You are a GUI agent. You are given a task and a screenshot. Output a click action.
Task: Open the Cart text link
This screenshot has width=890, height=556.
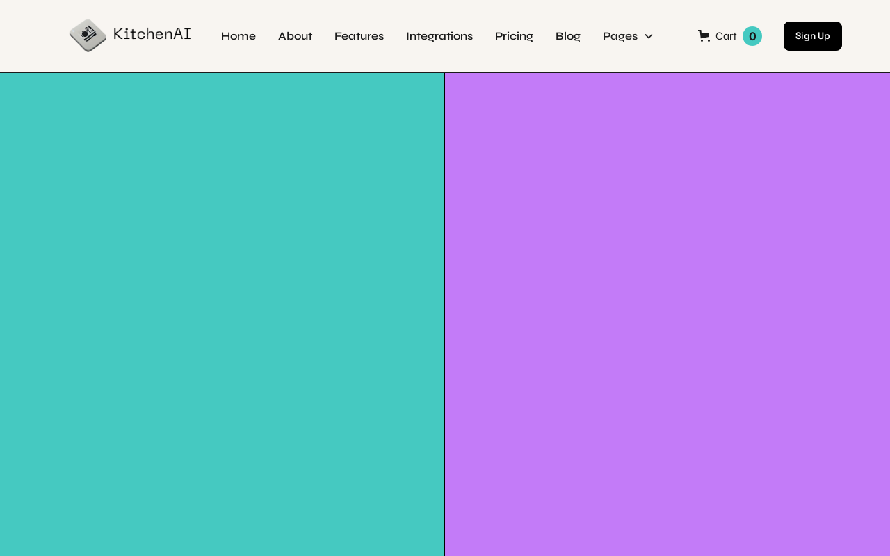tap(726, 36)
